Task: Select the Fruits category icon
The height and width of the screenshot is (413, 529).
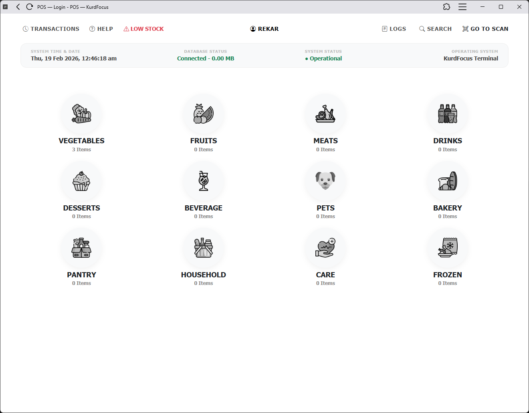Action: click(204, 114)
